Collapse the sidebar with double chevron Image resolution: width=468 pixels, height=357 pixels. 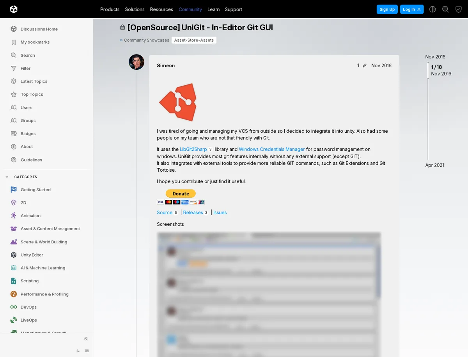click(x=86, y=339)
